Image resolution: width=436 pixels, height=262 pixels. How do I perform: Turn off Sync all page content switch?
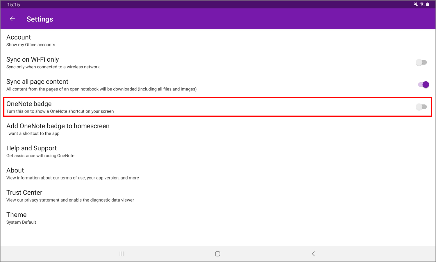coord(424,85)
